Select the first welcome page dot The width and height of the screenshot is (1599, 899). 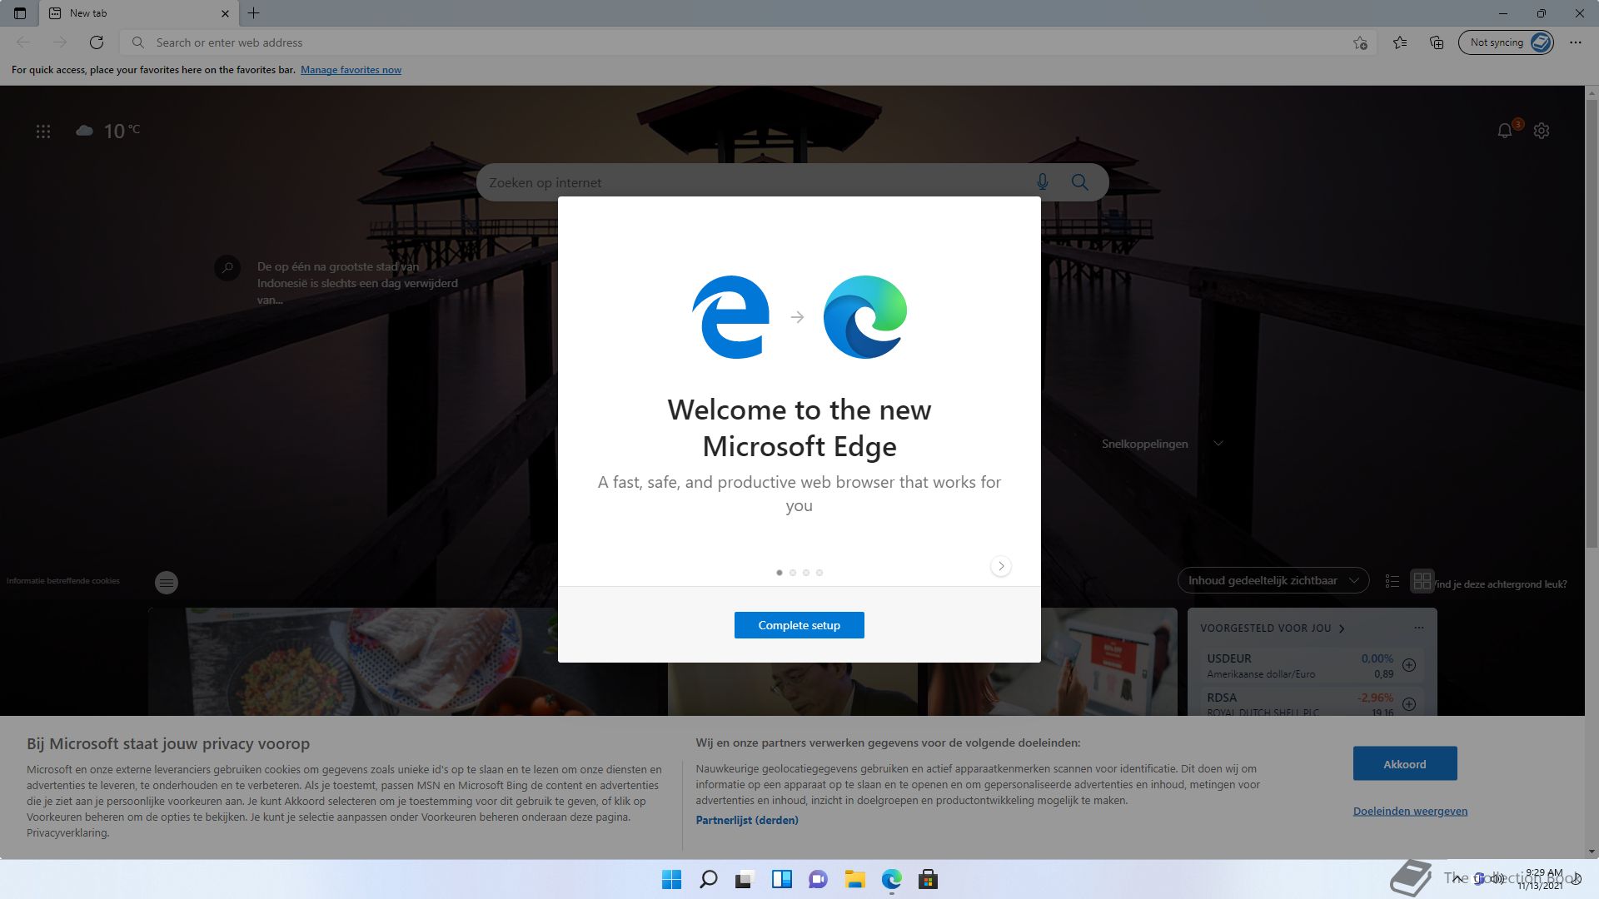(x=780, y=573)
